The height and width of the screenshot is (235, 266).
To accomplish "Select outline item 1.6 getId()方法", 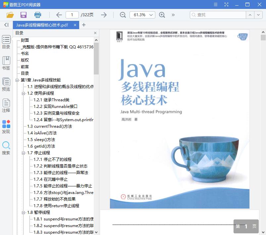I will pyautogui.click(x=41, y=146).
